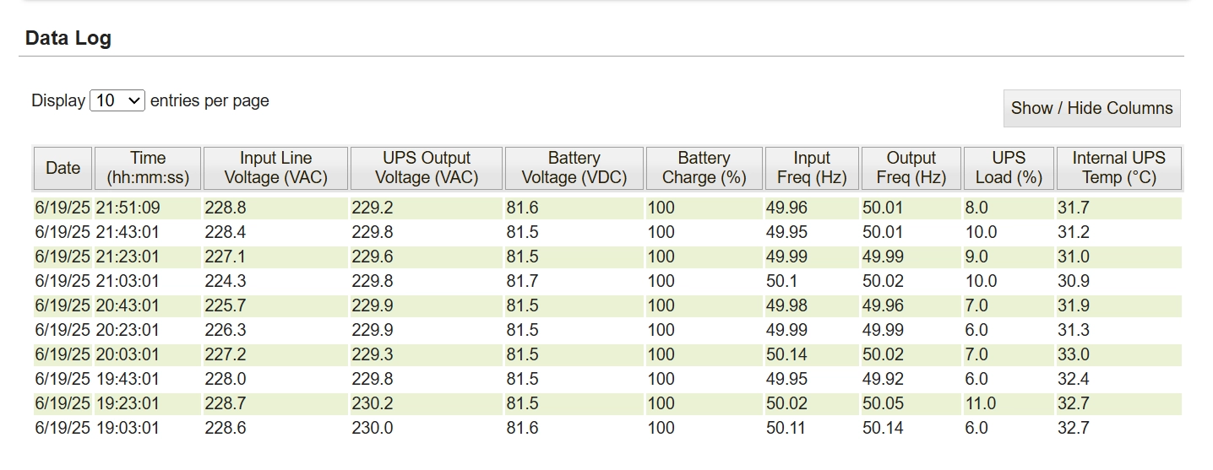The height and width of the screenshot is (470, 1213).
Task: Select the 21:03:01 log entry row
Action: [x=607, y=281]
